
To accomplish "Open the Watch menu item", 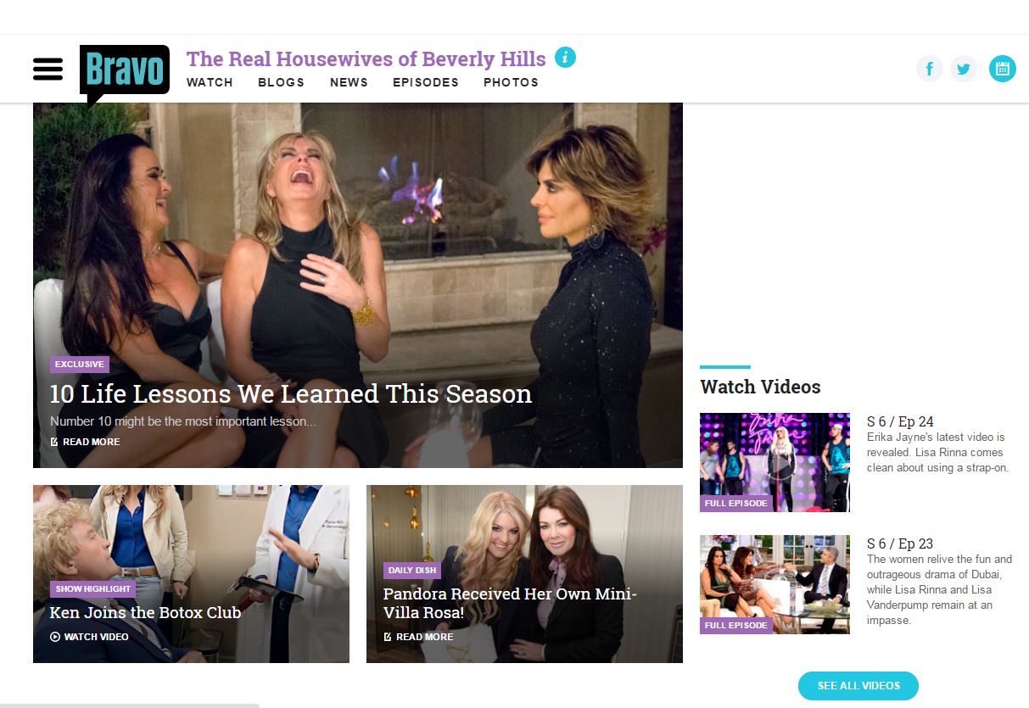I will tap(210, 82).
